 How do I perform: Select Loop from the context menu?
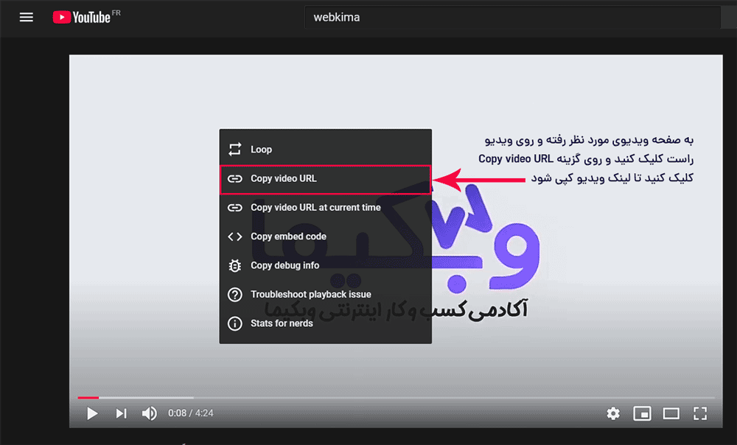click(x=325, y=150)
